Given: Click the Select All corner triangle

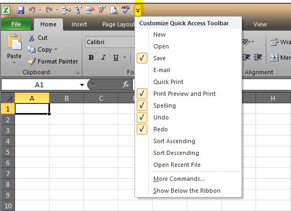Looking at the screenshot, I should click(9, 99).
